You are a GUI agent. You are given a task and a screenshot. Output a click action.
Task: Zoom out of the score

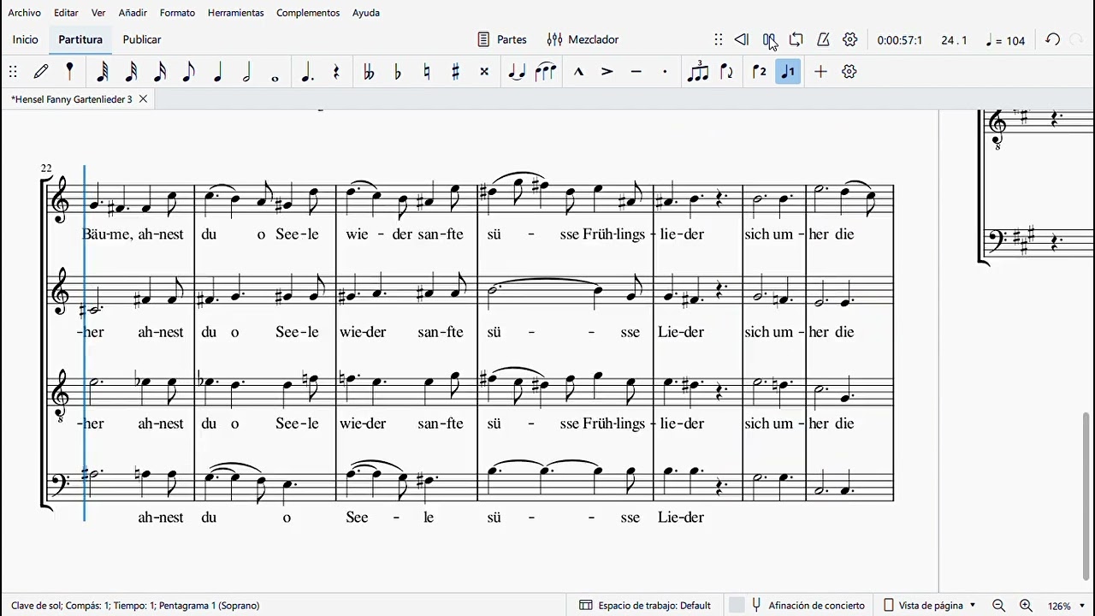[998, 606]
